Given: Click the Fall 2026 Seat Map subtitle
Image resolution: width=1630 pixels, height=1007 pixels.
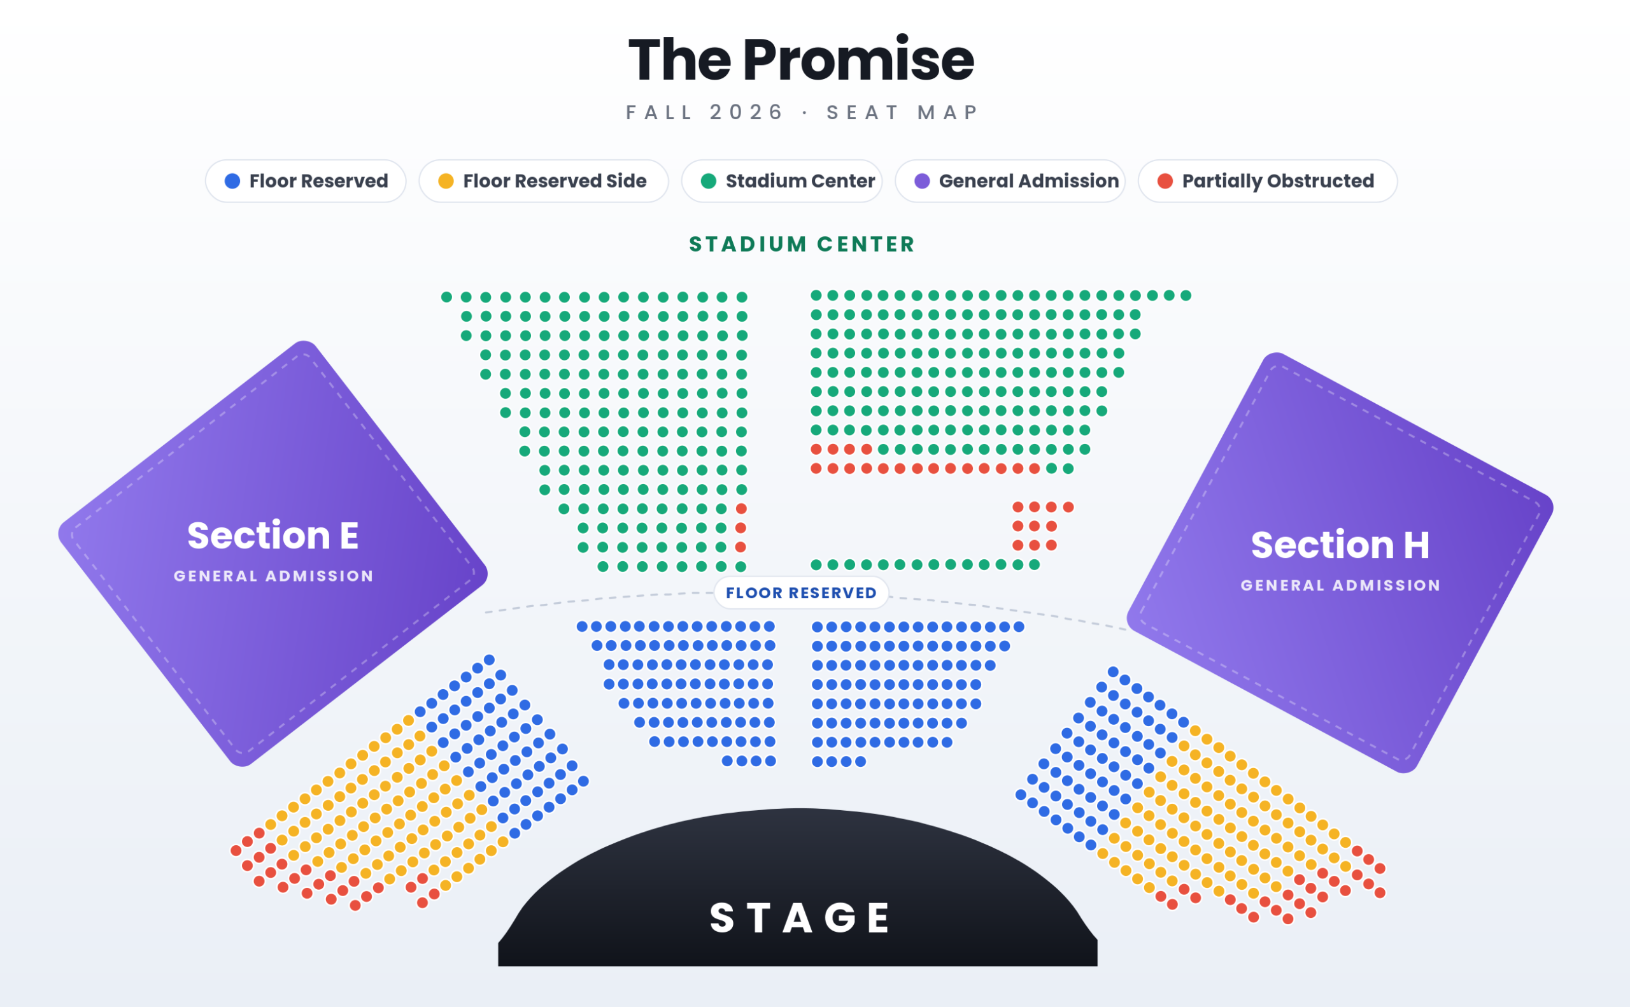Looking at the screenshot, I should [802, 112].
